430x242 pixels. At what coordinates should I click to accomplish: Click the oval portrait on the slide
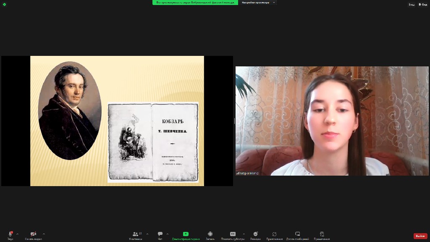[70, 110]
